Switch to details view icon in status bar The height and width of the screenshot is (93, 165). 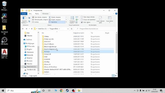(x=113, y=76)
